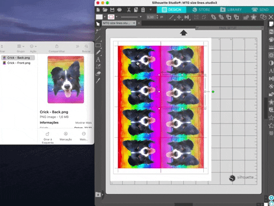
Task: Click Mostrar Mais in Finder info
Action: [83, 123]
